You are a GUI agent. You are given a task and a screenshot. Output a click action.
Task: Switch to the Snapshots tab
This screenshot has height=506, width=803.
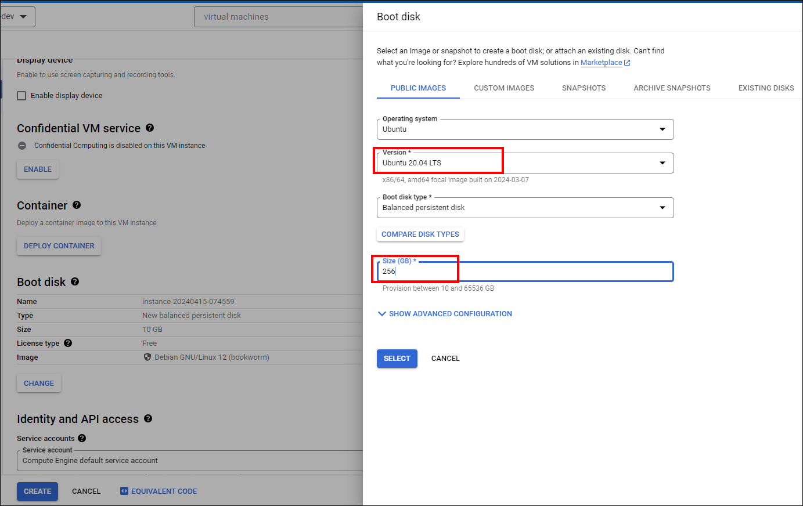pyautogui.click(x=584, y=88)
